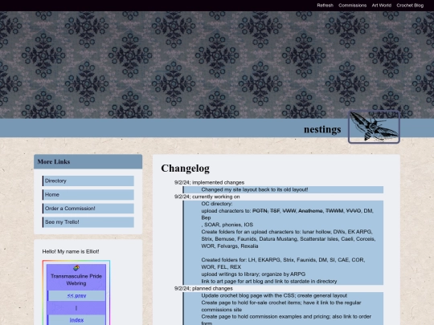
Task: Open Art World from the top navigation
Action: pyautogui.click(x=382, y=6)
